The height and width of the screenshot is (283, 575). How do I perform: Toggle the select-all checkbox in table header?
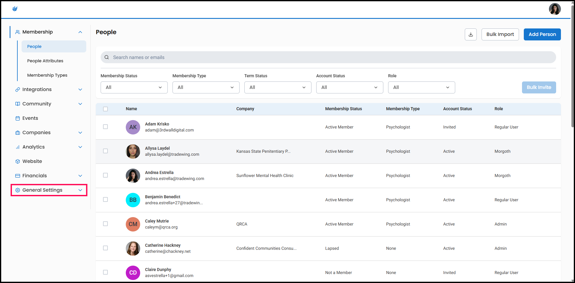coord(105,109)
